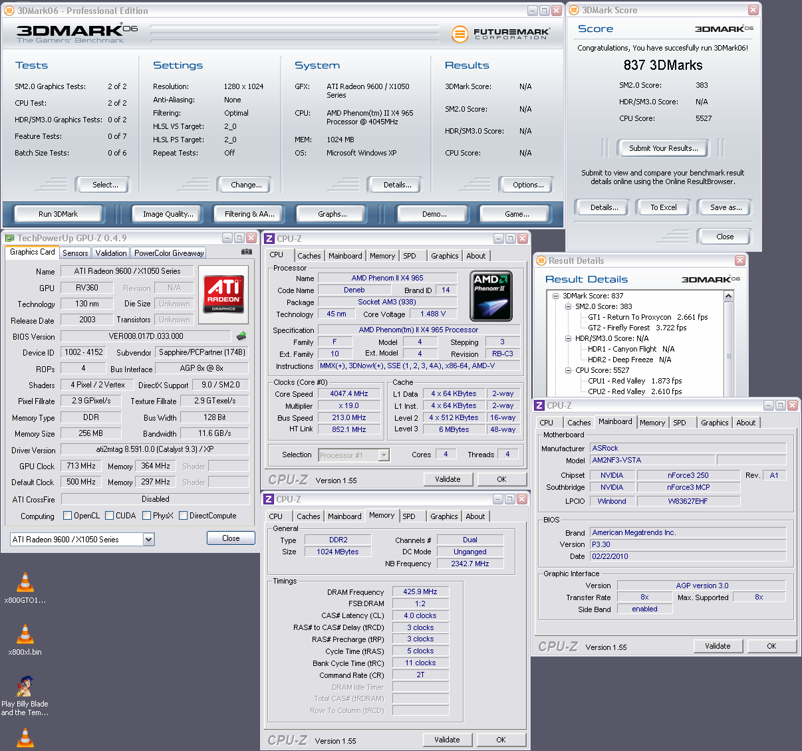Enable the PhysX checkbox

coord(146,516)
